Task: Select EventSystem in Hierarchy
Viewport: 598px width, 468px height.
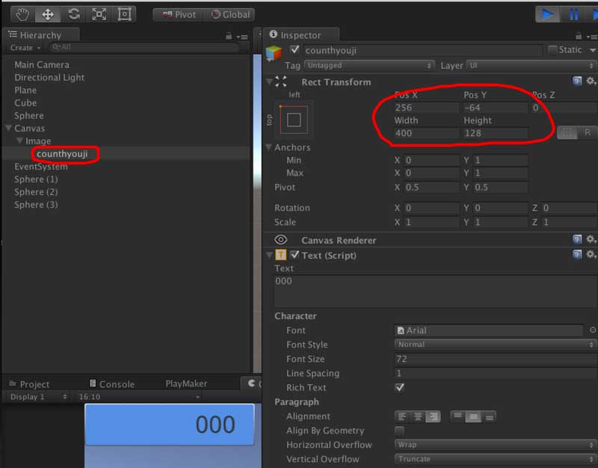Action: pos(41,167)
